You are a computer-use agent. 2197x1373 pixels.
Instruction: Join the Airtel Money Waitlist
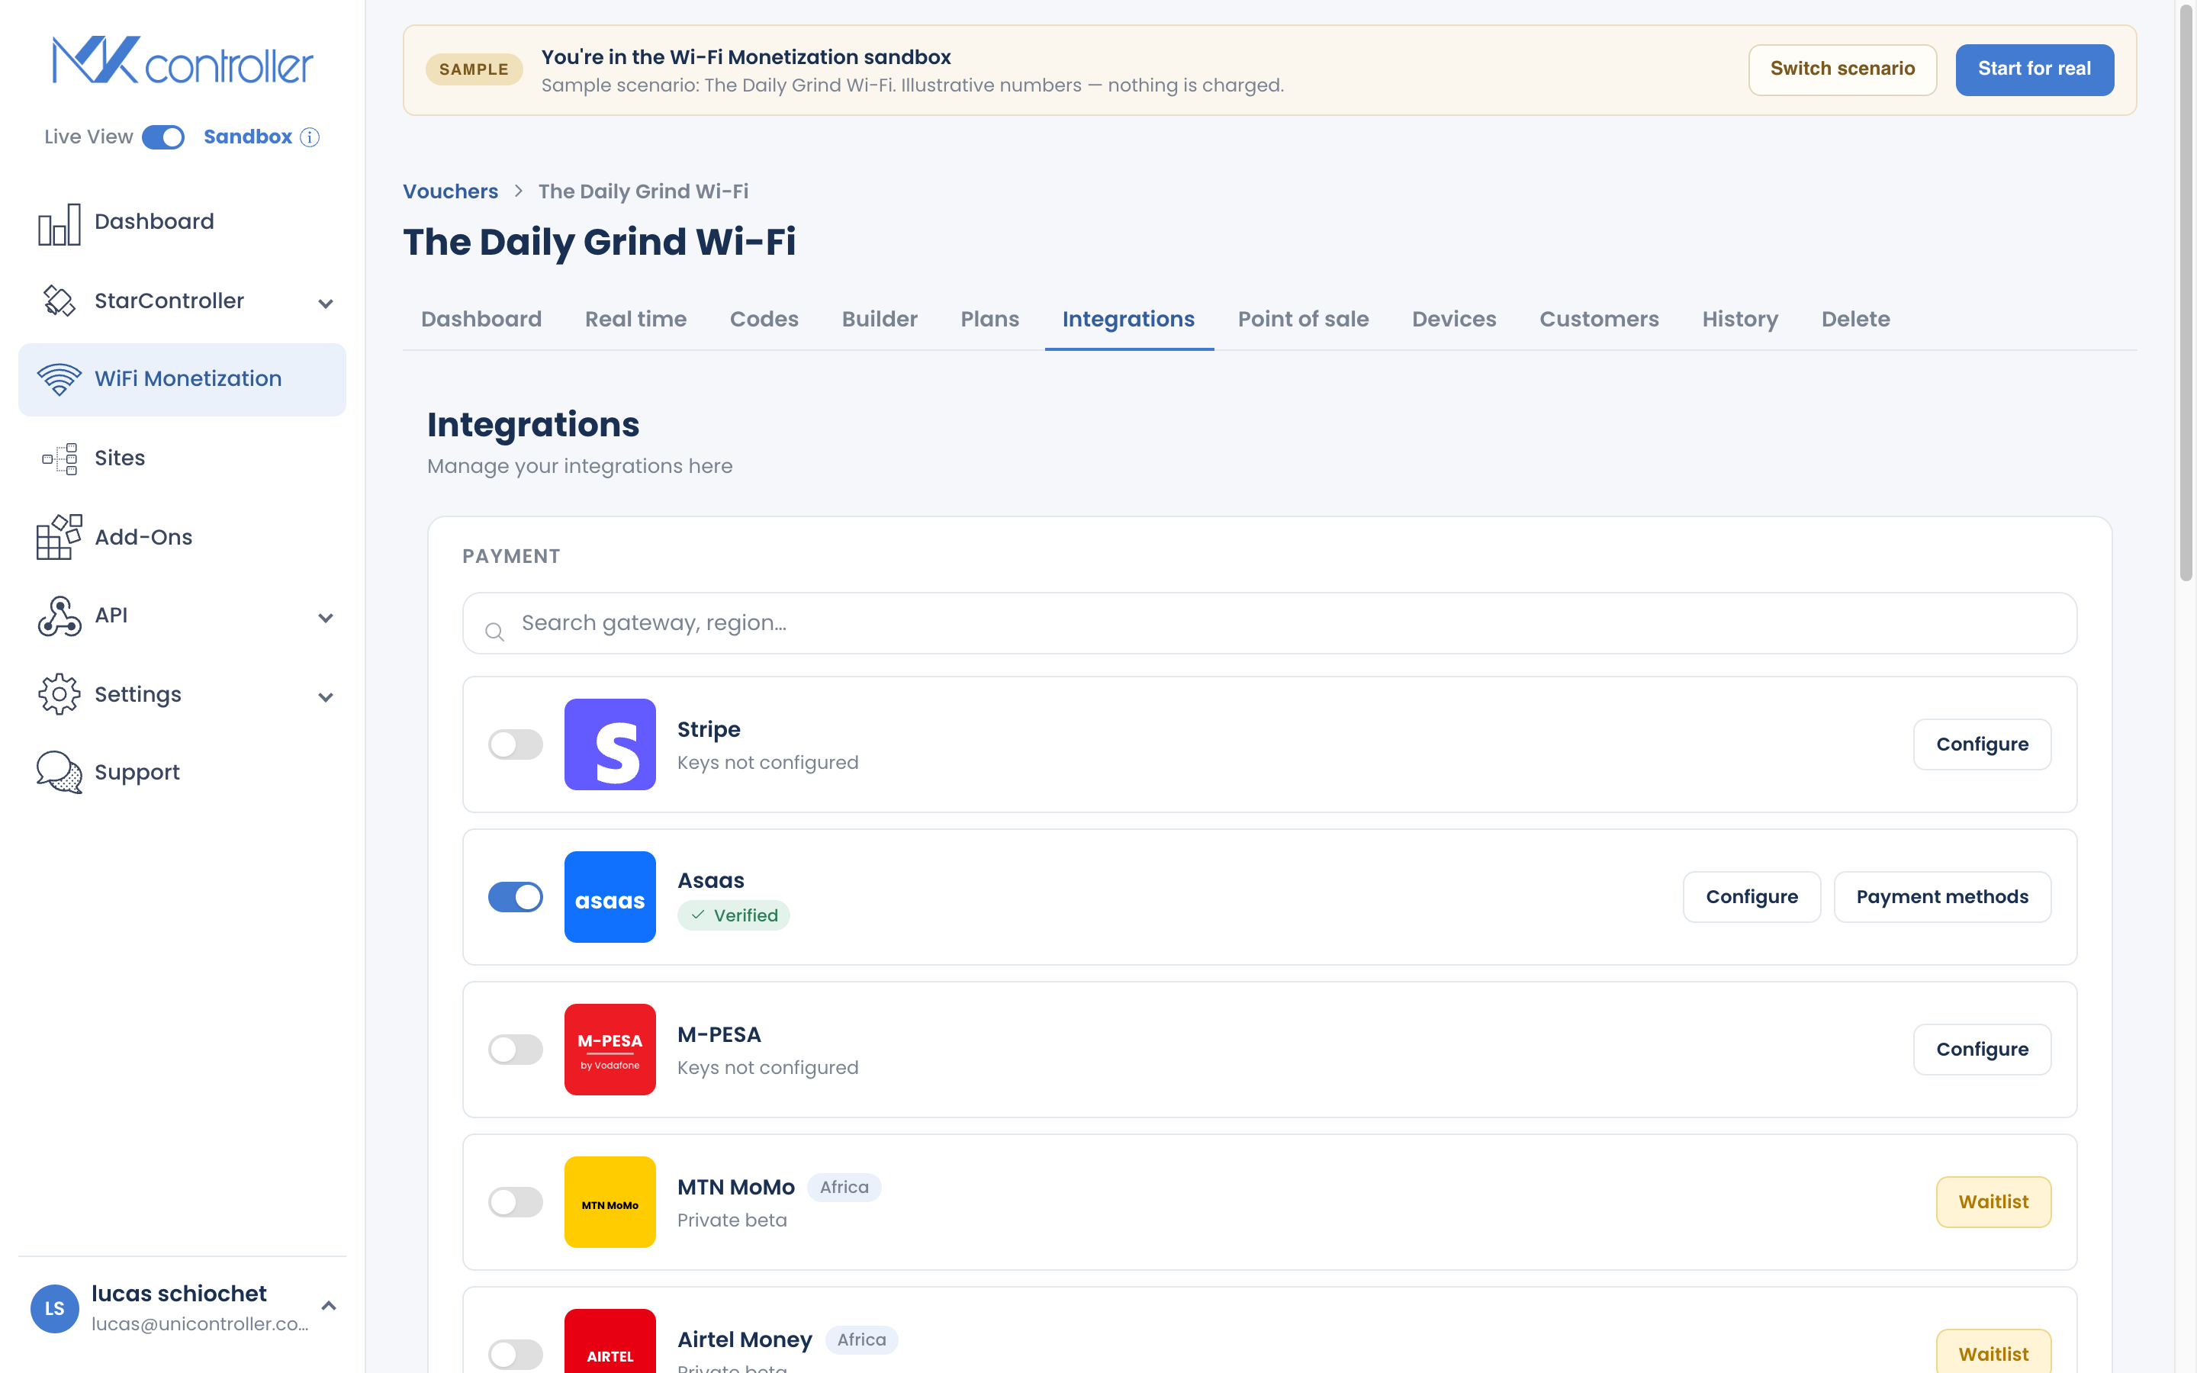click(1993, 1352)
